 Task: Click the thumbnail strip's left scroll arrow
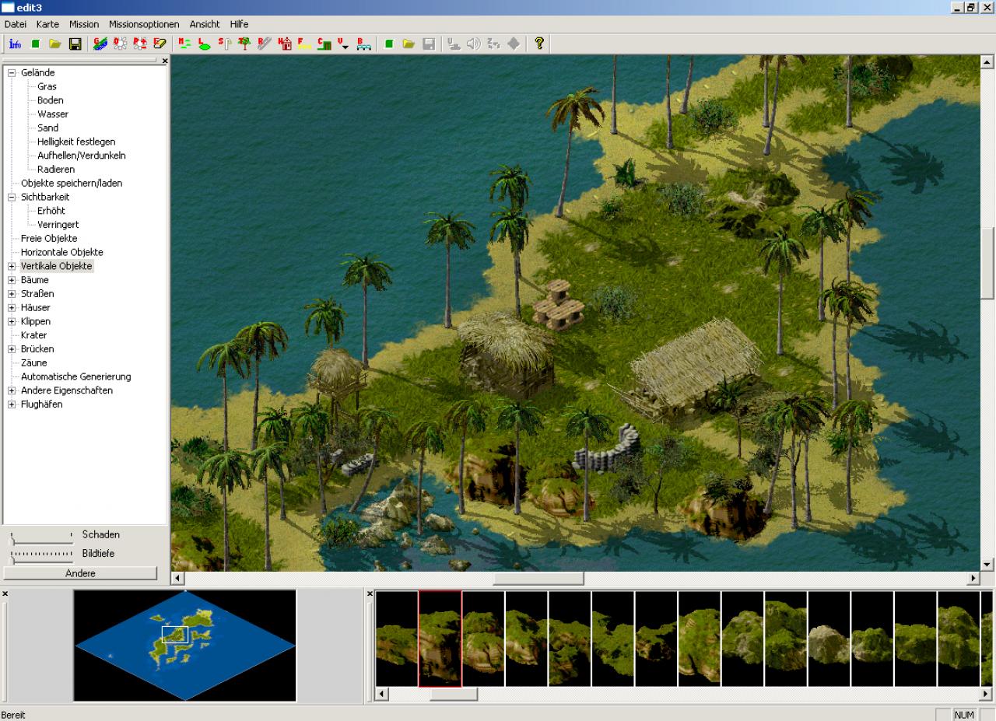[x=382, y=694]
